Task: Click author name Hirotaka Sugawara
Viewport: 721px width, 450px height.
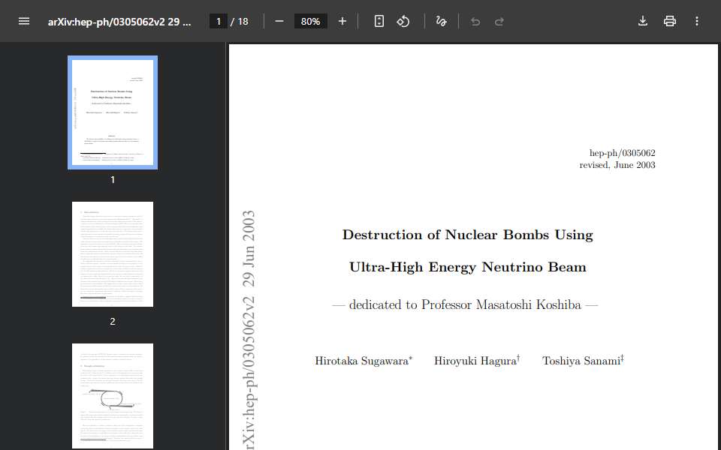Action: coord(364,361)
